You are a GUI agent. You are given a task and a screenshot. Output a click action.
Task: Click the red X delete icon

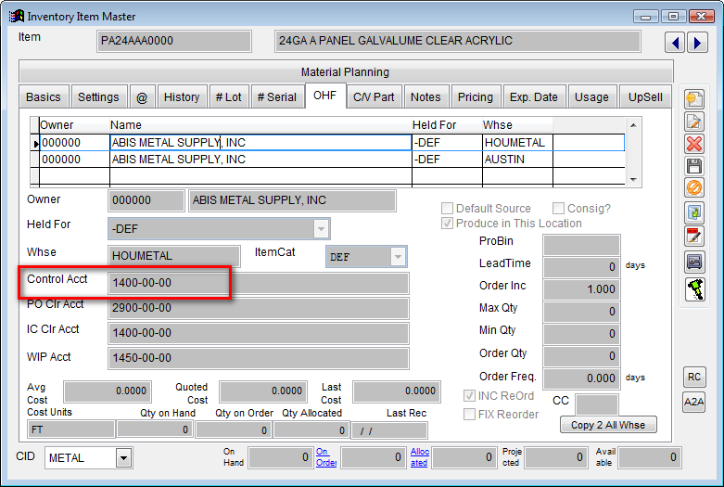[693, 144]
